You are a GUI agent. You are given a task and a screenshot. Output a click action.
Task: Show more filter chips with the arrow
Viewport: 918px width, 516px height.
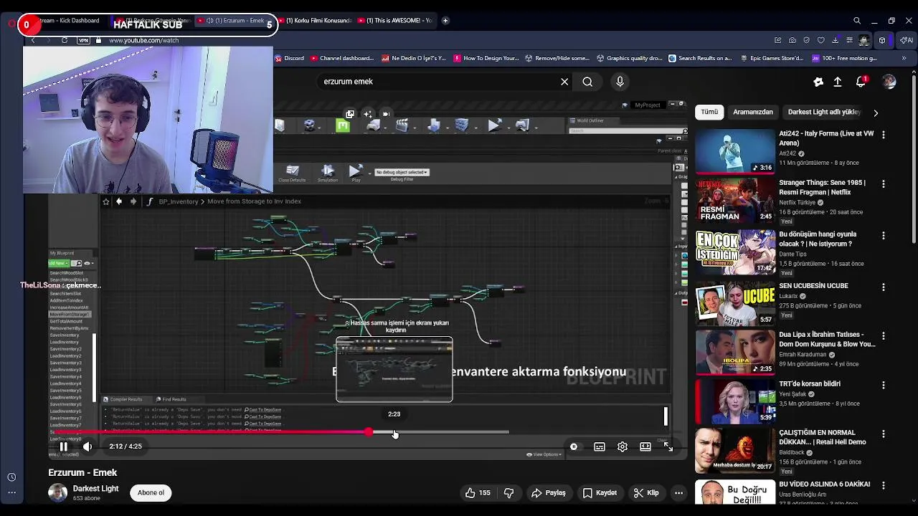pyautogui.click(x=876, y=113)
